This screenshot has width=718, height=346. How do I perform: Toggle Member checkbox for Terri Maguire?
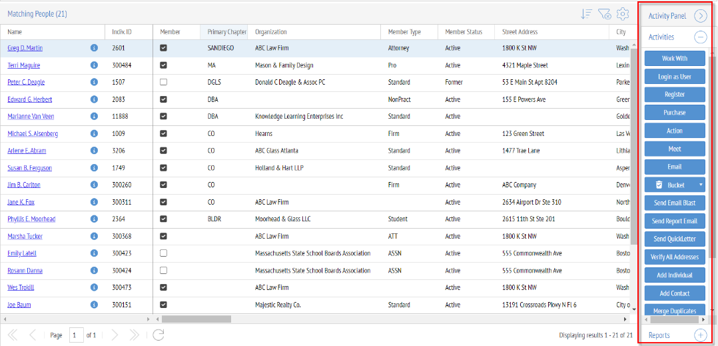click(163, 65)
